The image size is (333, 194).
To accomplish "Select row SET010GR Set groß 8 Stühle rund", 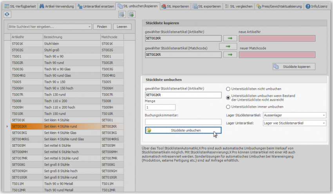I will tap(67, 177).
